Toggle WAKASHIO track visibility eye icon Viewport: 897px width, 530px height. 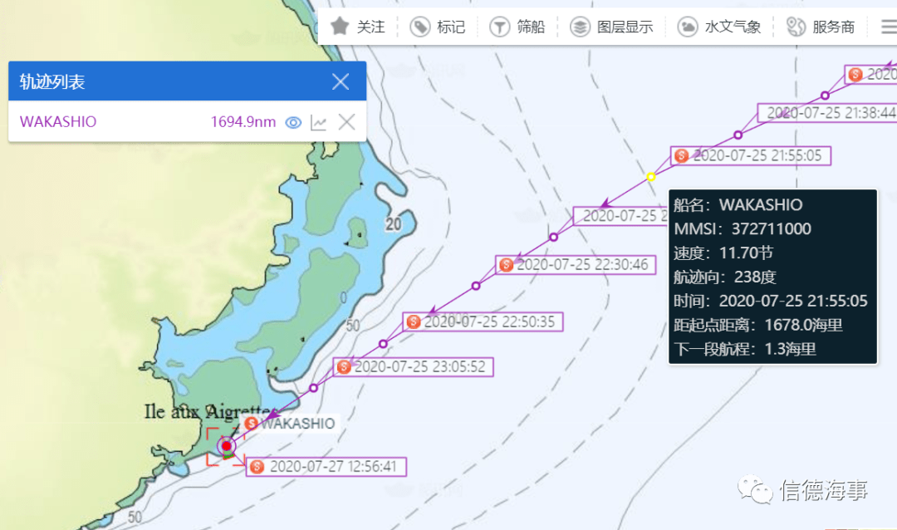(x=293, y=122)
